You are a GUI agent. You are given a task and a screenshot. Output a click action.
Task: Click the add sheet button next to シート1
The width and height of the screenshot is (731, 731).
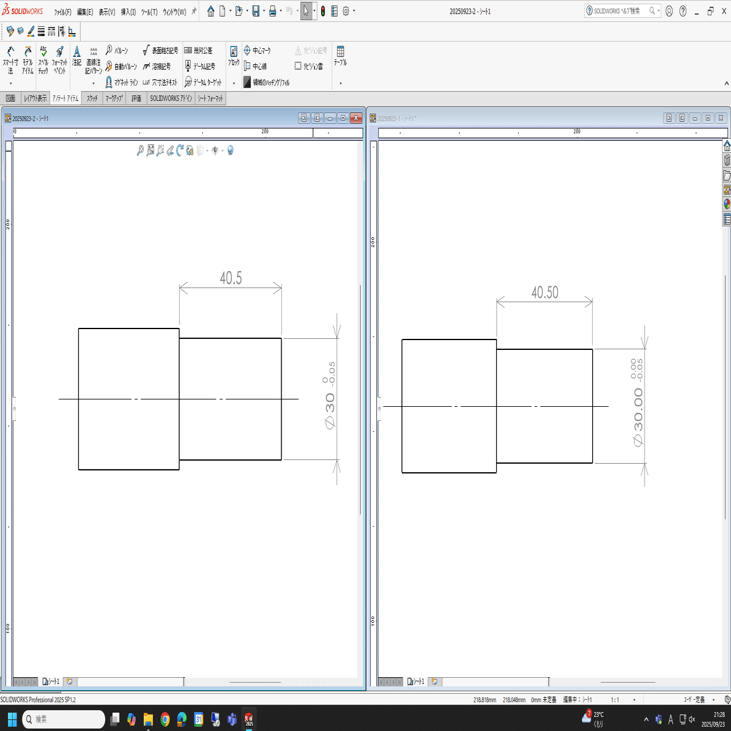coord(434,681)
